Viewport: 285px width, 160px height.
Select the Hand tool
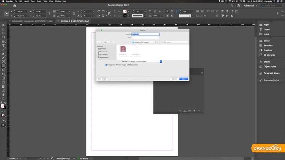pos(4,95)
